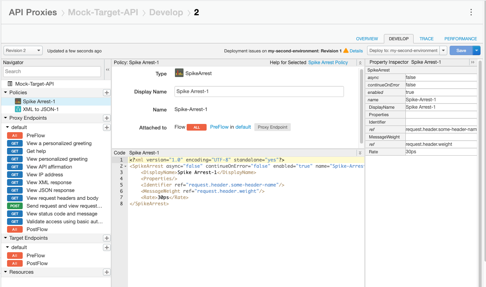Toggle the Proxy Endpoint attachment option
This screenshot has height=287, width=486.
click(272, 127)
